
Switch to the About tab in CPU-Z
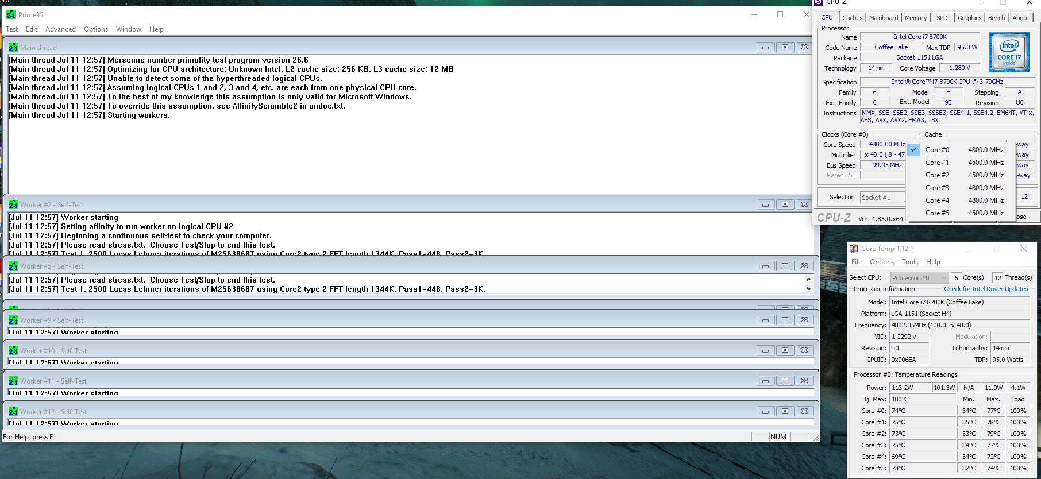click(1021, 18)
